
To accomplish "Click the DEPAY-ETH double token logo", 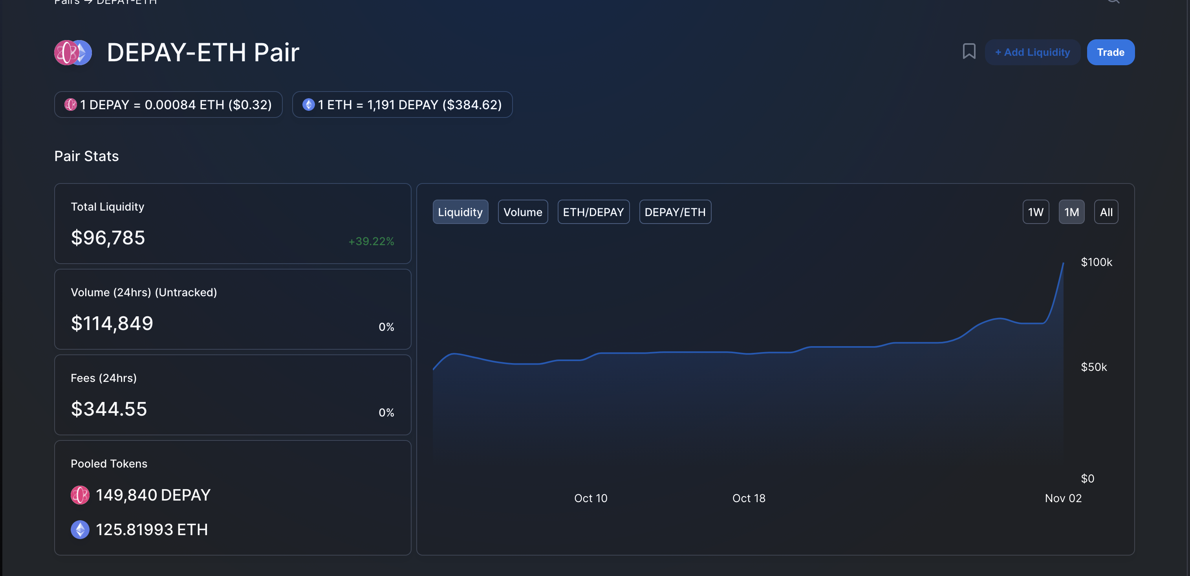I will (73, 52).
